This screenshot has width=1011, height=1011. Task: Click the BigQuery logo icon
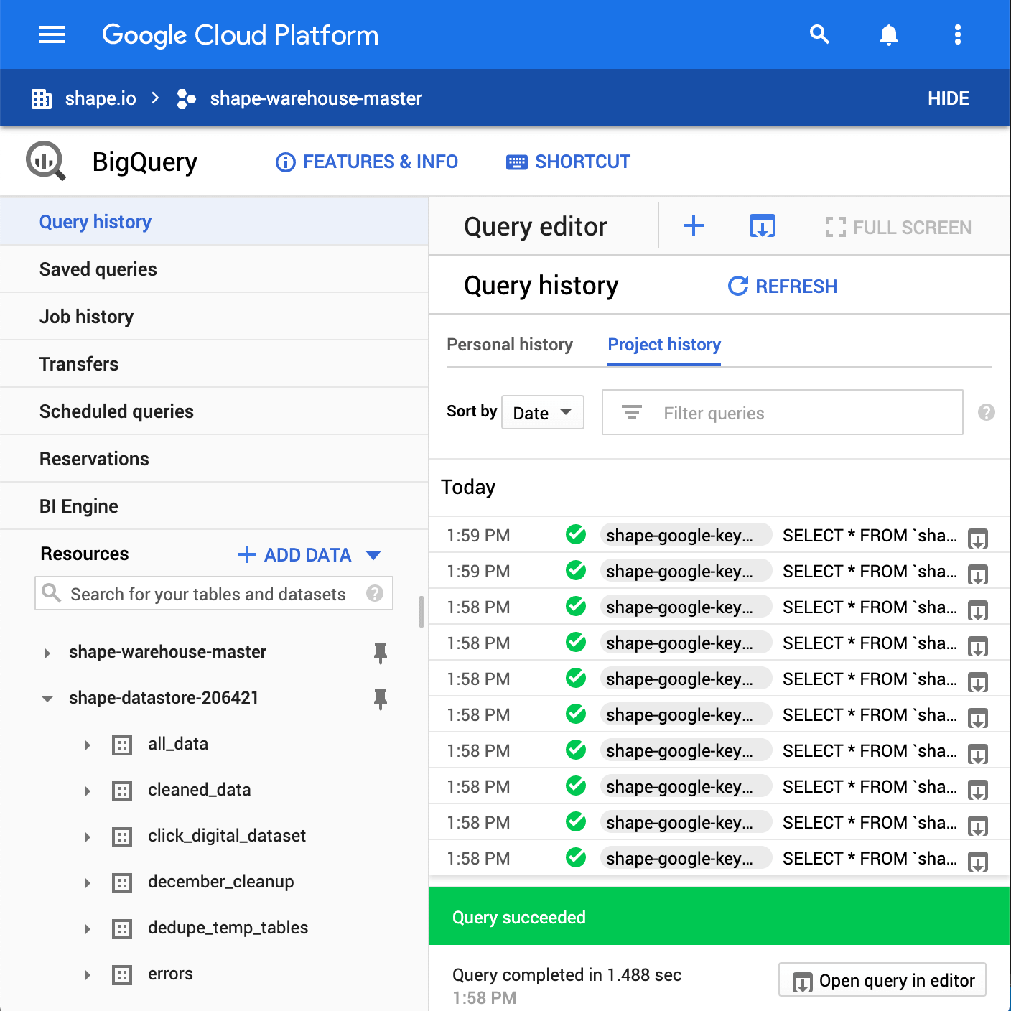[x=46, y=161]
